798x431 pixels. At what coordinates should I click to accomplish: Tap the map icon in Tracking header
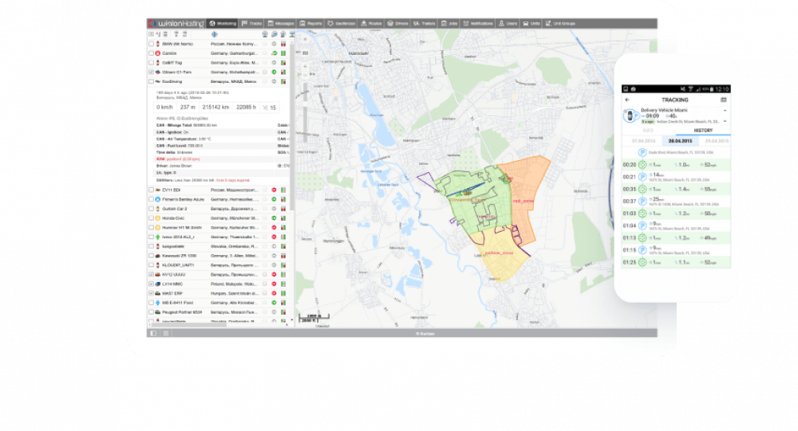[724, 100]
